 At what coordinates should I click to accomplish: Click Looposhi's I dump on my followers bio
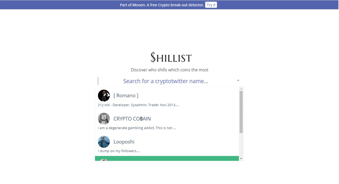pos(119,151)
